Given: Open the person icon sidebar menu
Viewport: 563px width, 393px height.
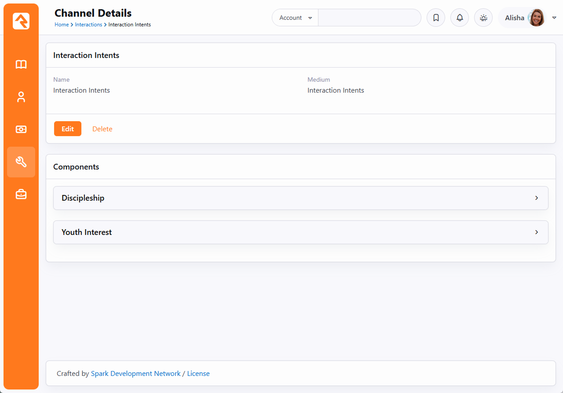Looking at the screenshot, I should [x=21, y=97].
